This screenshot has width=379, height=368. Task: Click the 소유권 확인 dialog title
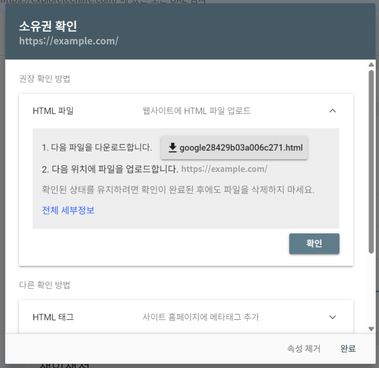pyautogui.click(x=48, y=26)
